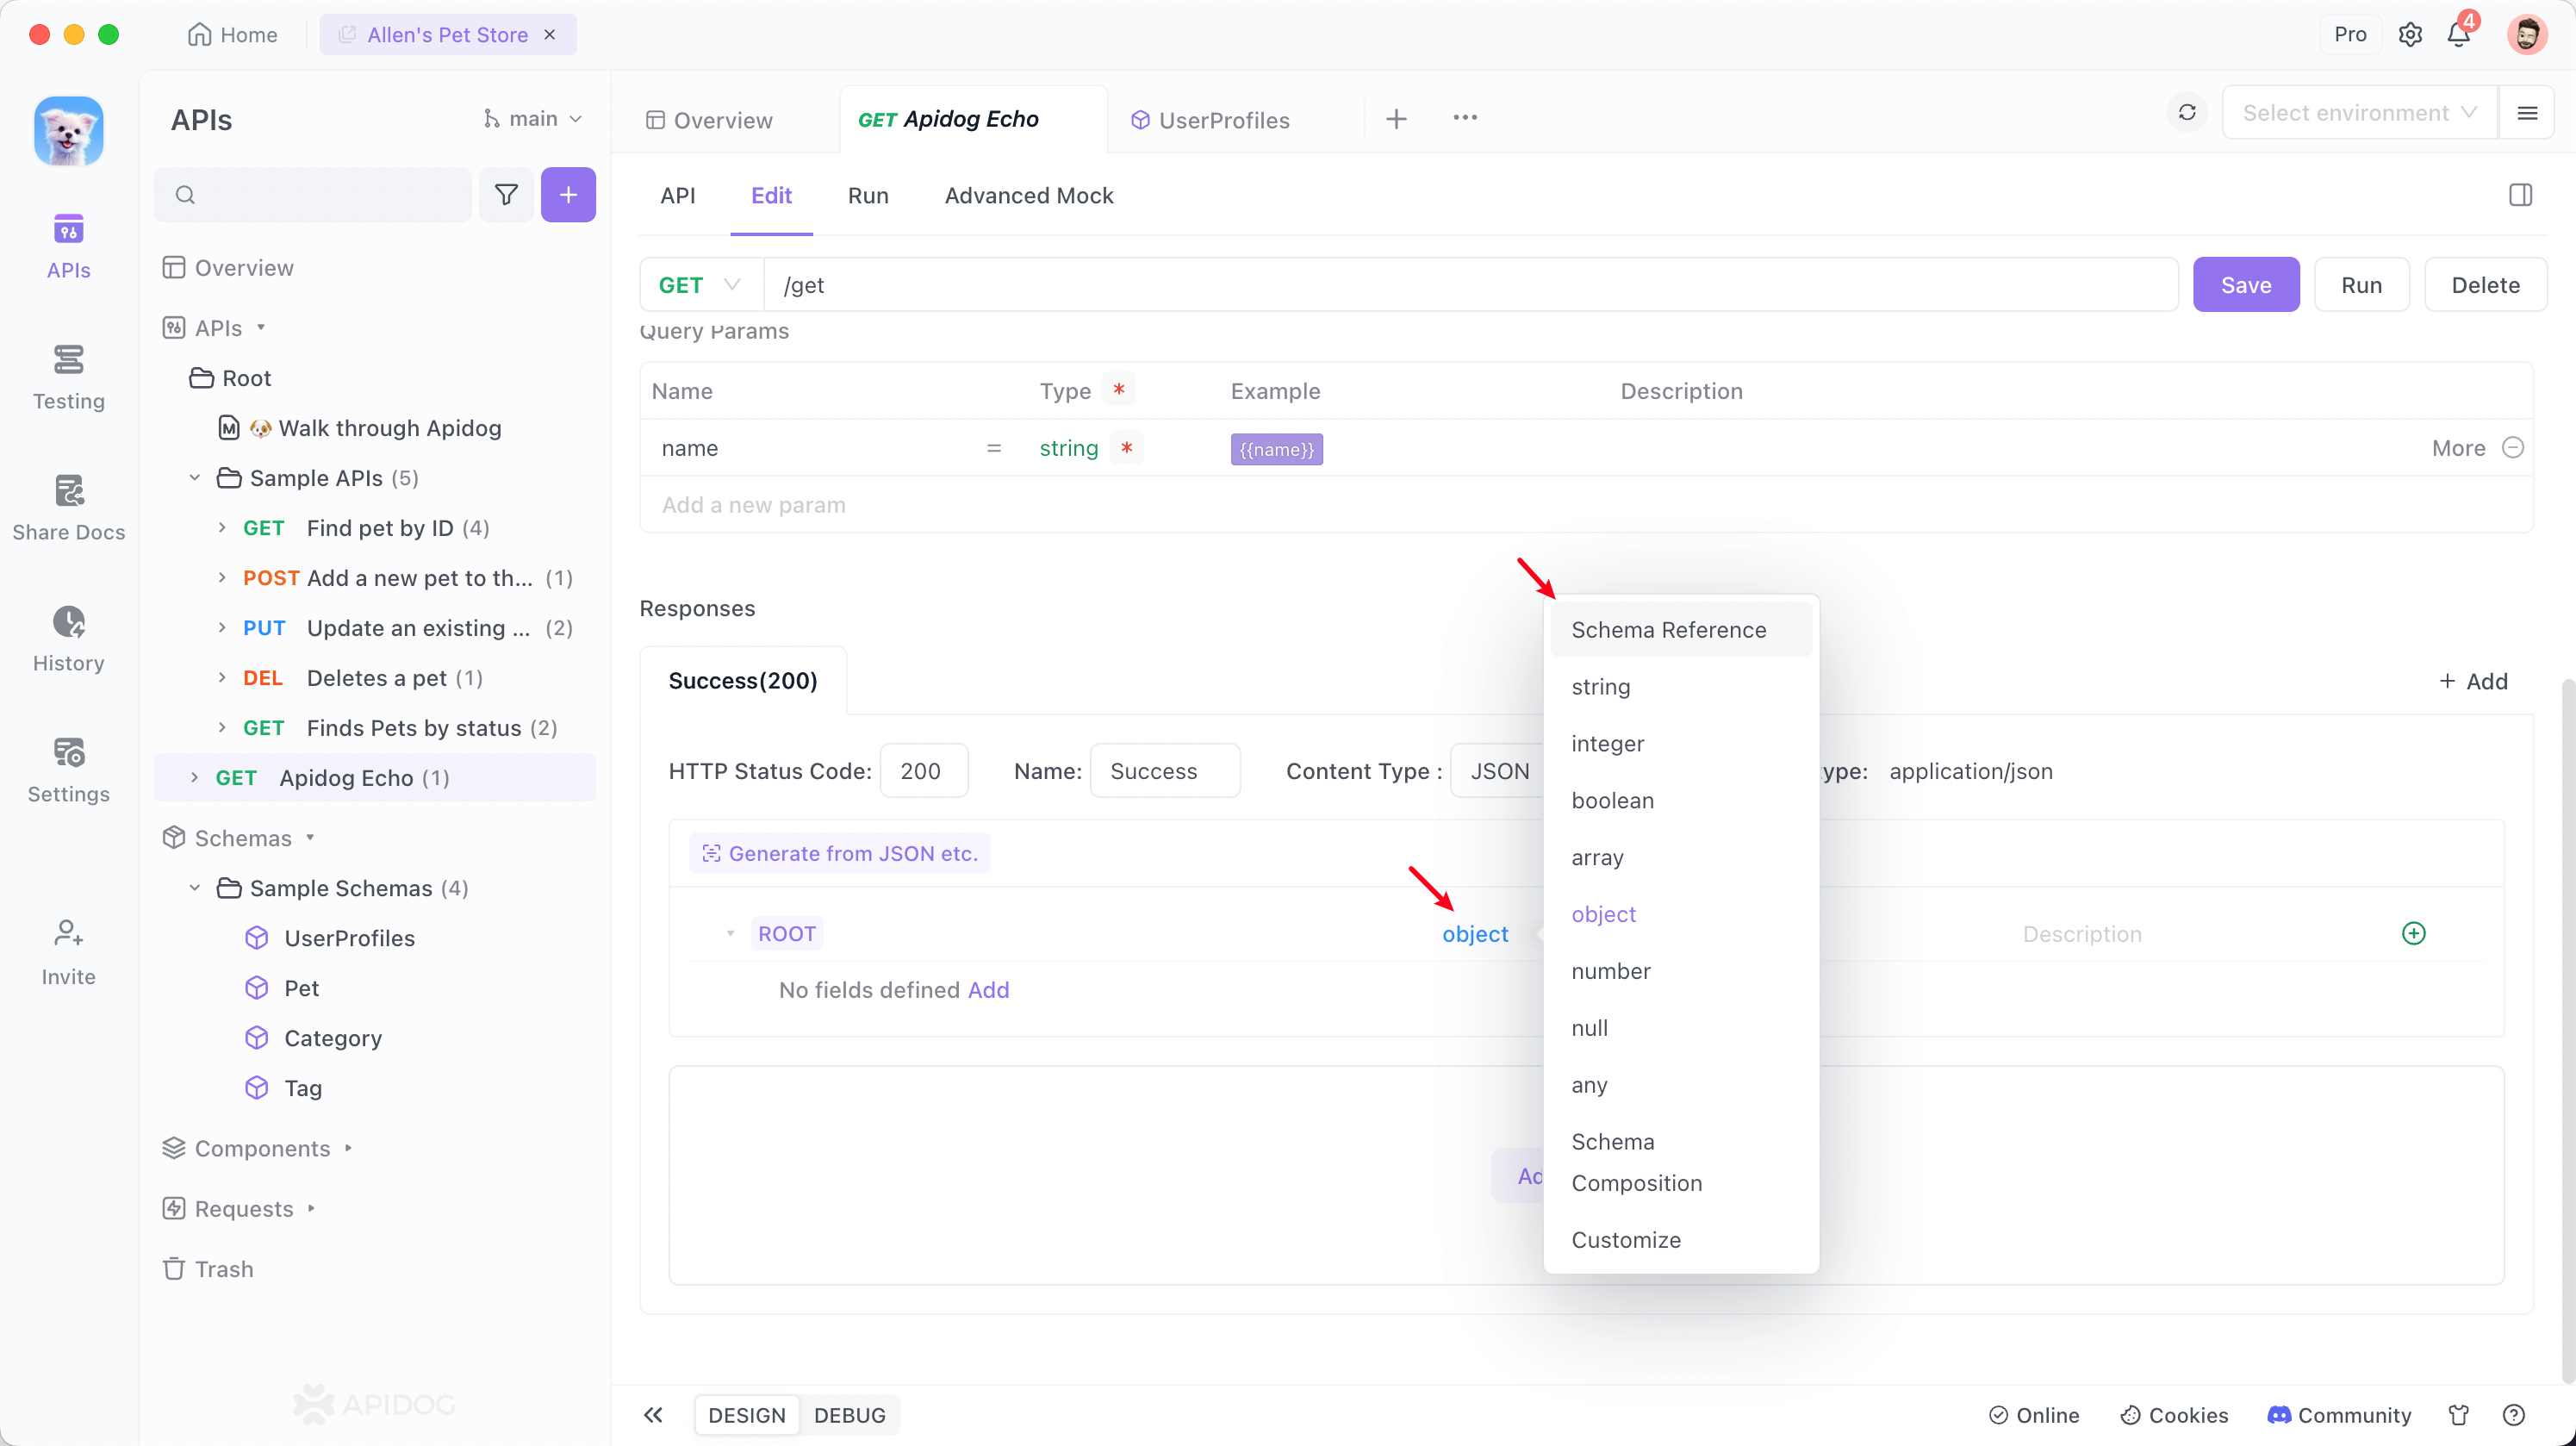Open the GET method dropdown

point(700,284)
